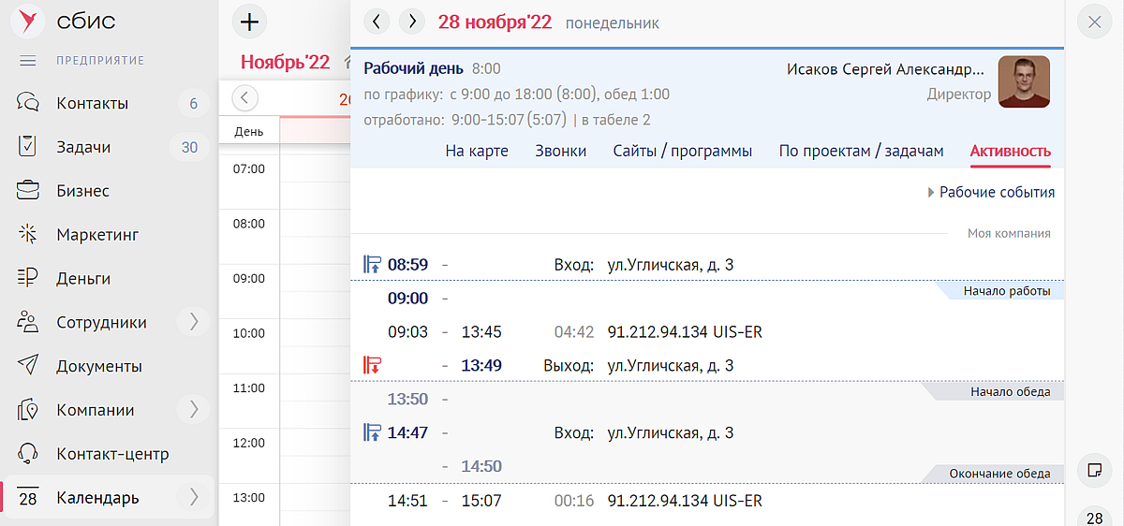The height and width of the screenshot is (526, 1124).
Task: Close the day details panel
Action: pyautogui.click(x=1094, y=22)
